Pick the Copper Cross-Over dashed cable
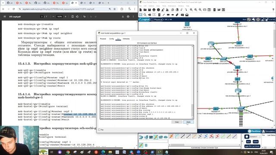Screen dimensions: 276x155 click(188, 136)
